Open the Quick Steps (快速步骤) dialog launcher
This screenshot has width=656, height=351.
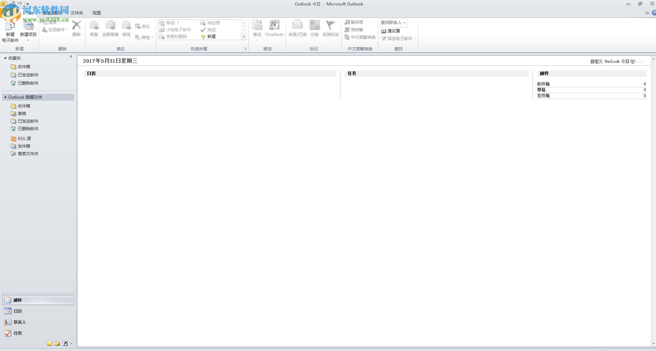click(245, 49)
